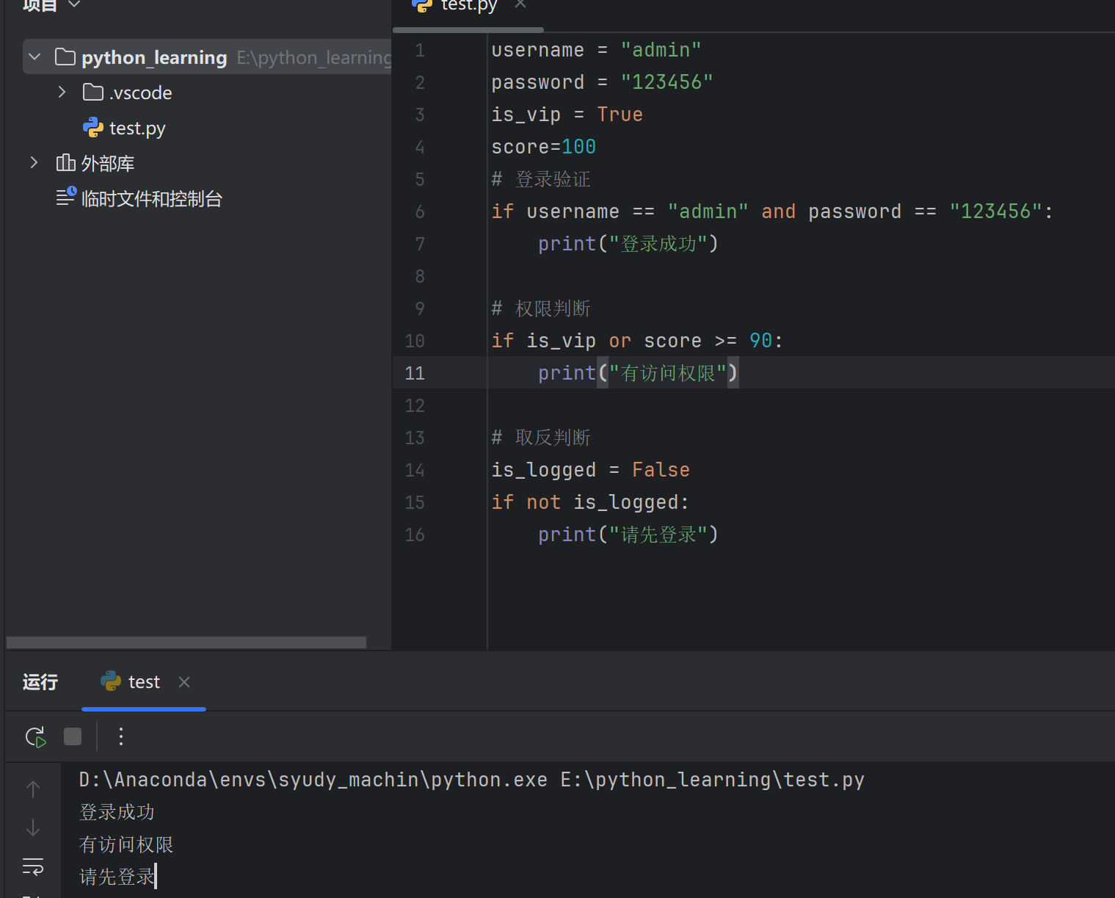This screenshot has height=898, width=1115.
Task: Click the scroll up arrow in console
Action: click(x=33, y=789)
